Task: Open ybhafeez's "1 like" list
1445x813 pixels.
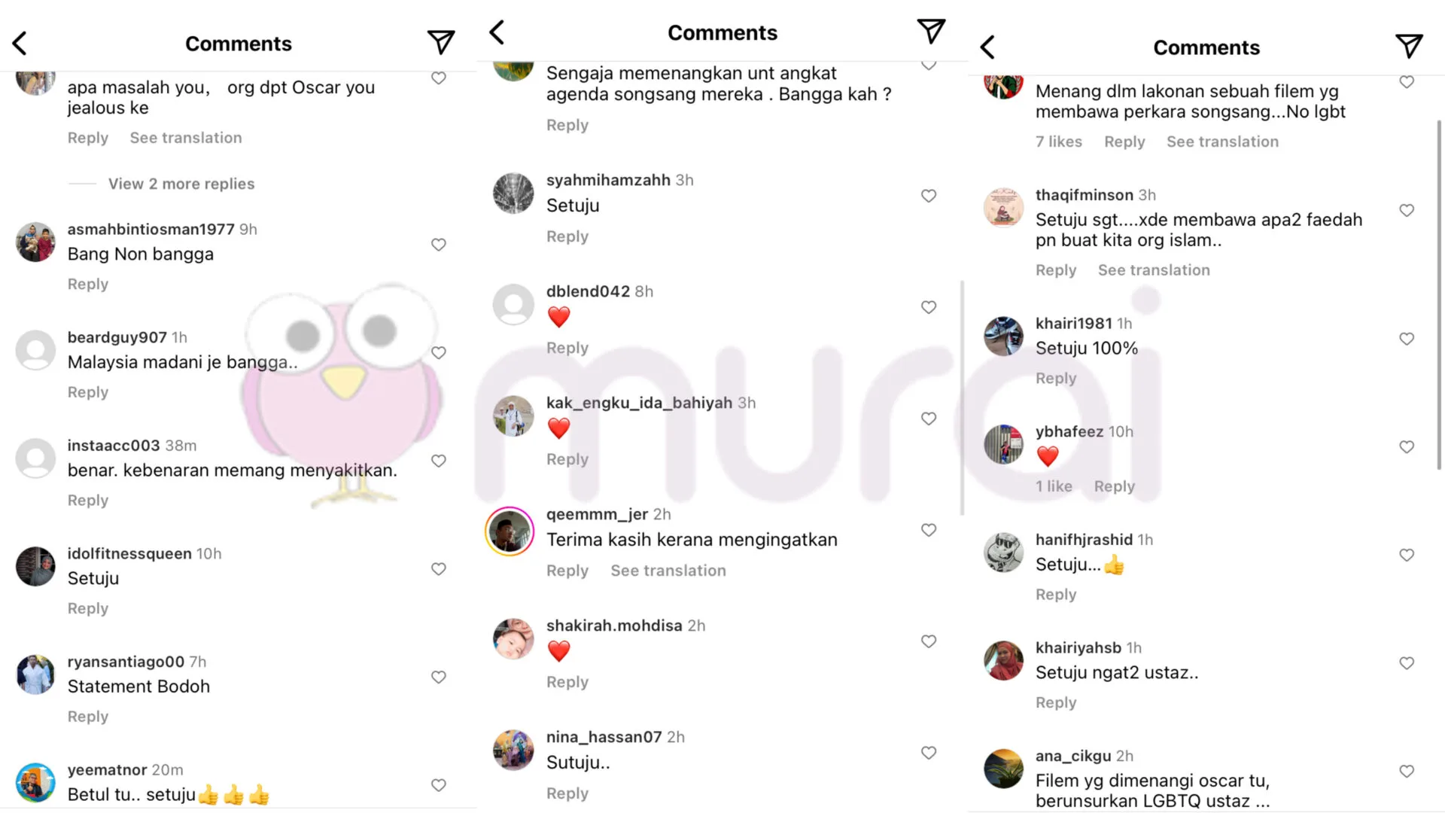Action: [x=1054, y=486]
